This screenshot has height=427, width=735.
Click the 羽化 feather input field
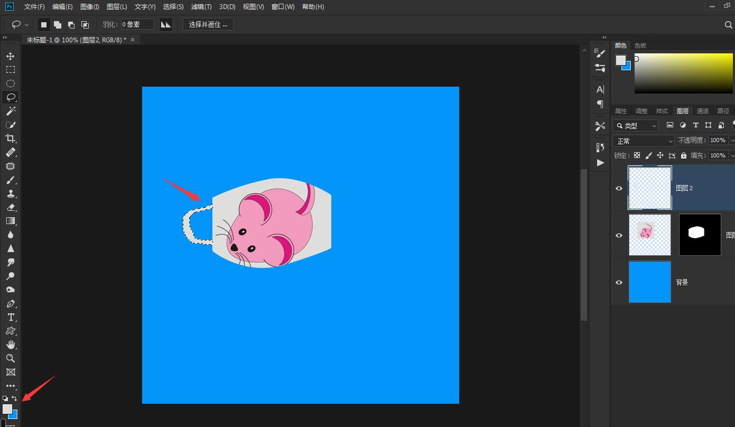[137, 24]
